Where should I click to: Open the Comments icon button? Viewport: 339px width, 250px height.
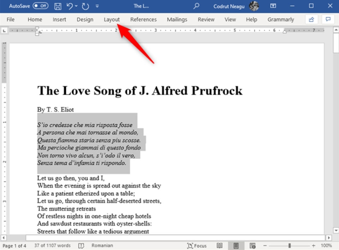(x=328, y=19)
